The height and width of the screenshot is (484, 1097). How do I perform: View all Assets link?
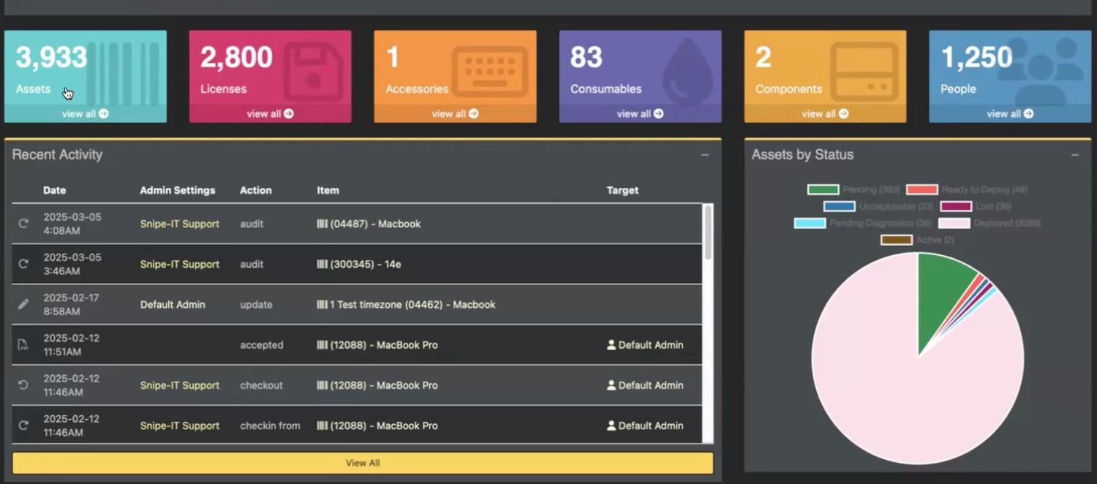pos(85,113)
